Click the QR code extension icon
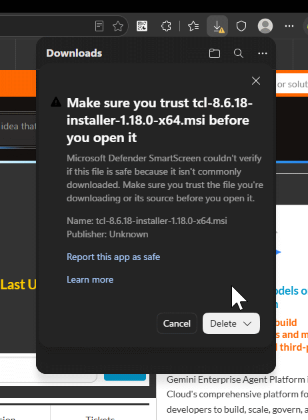The width and height of the screenshot is (308, 420). point(142,26)
